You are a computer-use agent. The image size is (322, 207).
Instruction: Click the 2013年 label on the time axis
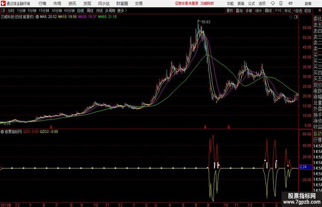6,205
